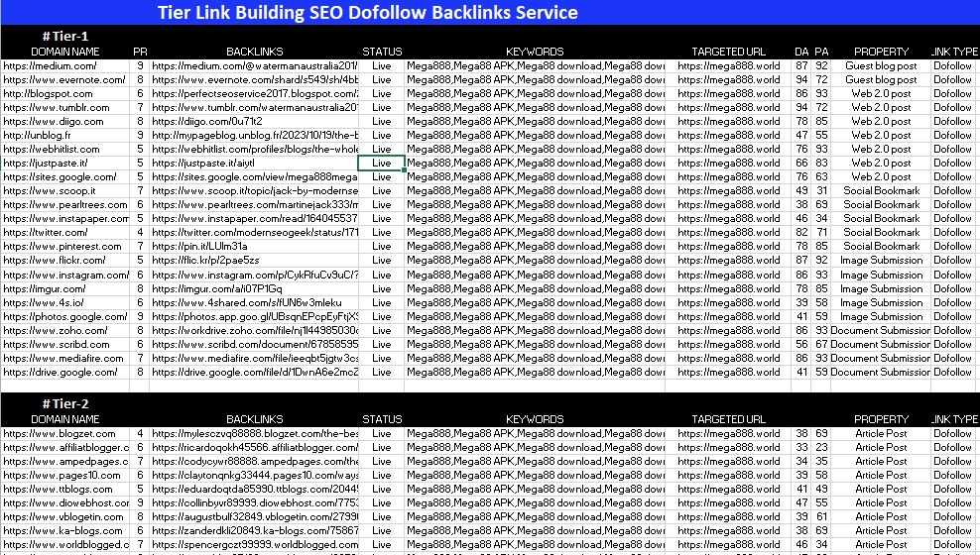The image size is (980, 555).
Task: Open the drive.google.com backlink in Tier-1
Action: point(254,372)
